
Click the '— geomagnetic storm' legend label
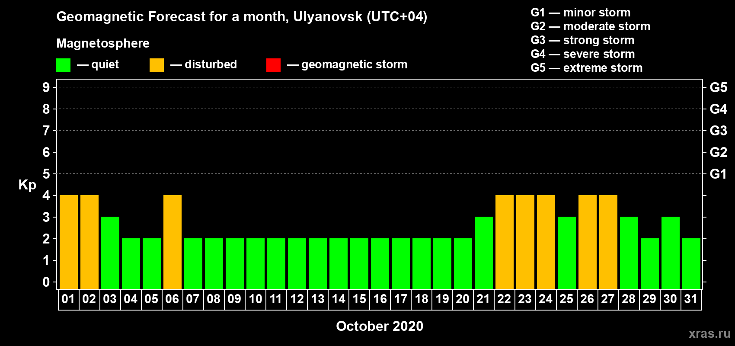(347, 65)
